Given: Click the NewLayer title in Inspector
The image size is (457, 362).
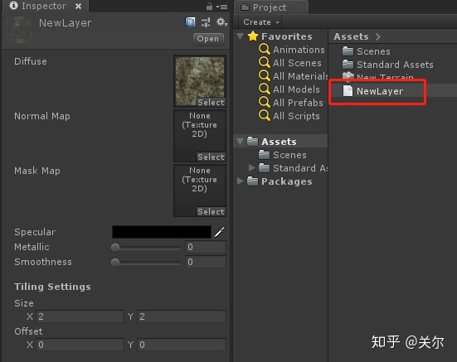Looking at the screenshot, I should coord(65,23).
